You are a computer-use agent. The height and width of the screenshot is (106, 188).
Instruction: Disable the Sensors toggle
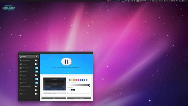click(x=36, y=83)
